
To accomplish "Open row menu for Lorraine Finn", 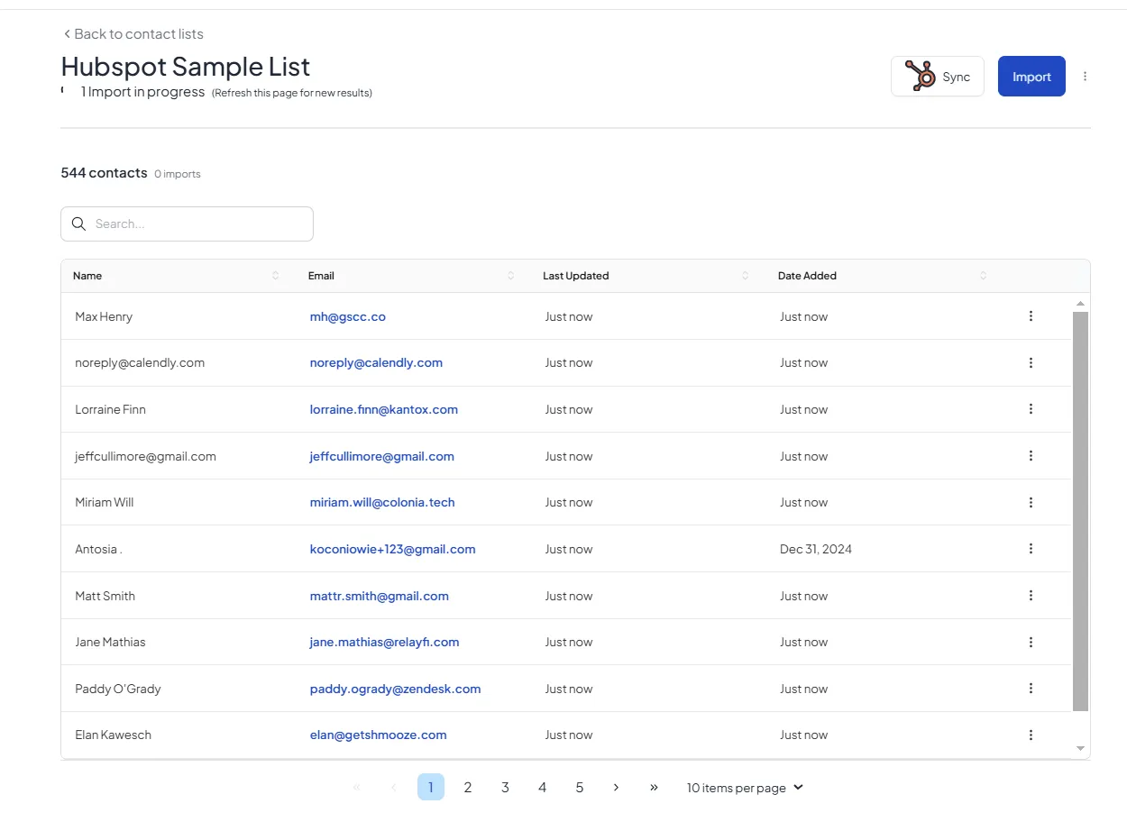I will pos(1031,409).
